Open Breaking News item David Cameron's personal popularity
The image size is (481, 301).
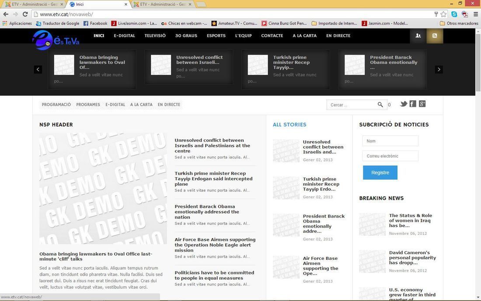tap(412, 258)
